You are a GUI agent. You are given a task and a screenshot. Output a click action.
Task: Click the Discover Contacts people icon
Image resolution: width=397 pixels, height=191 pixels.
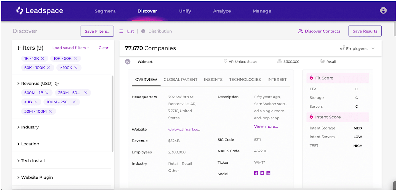(x=301, y=31)
